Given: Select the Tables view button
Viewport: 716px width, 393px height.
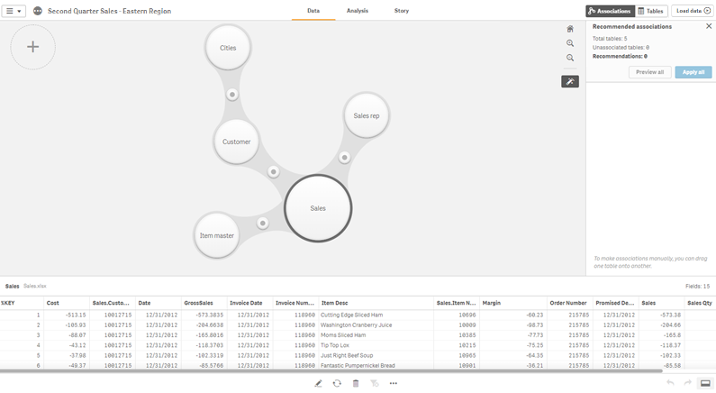Looking at the screenshot, I should pyautogui.click(x=652, y=11).
